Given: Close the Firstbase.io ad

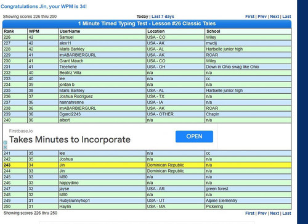Looking at the screenshot, I should (x=5, y=147).
